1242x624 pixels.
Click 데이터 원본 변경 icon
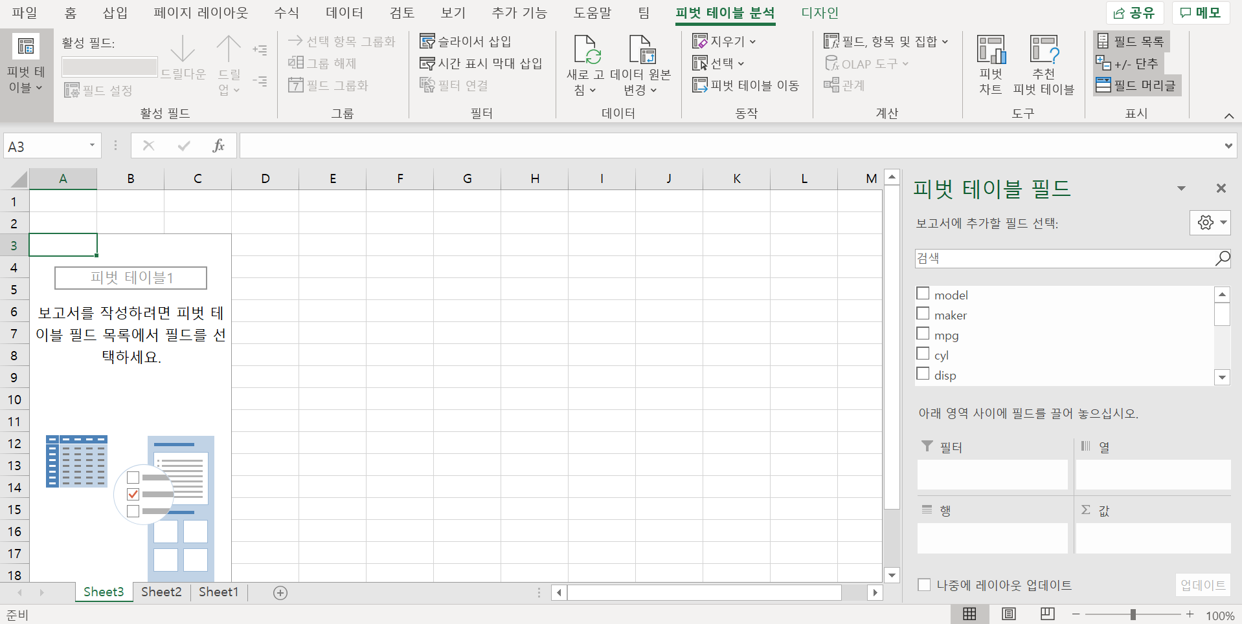[x=642, y=50]
